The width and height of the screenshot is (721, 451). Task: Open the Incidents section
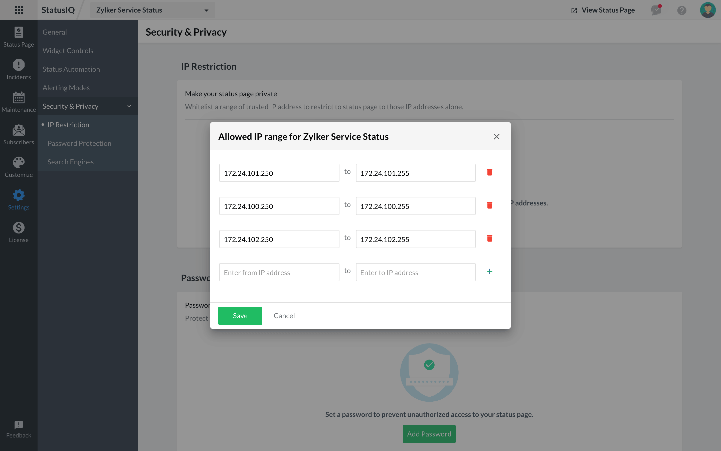[19, 69]
